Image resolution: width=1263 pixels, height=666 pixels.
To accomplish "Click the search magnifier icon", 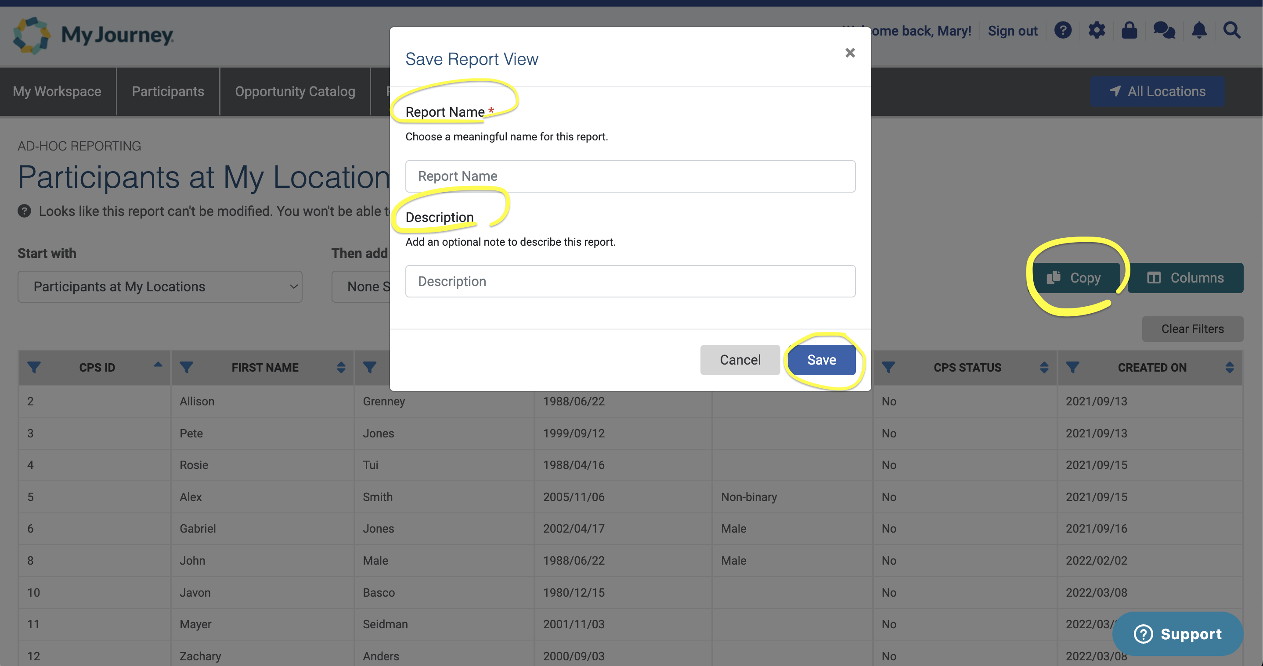I will click(1232, 30).
